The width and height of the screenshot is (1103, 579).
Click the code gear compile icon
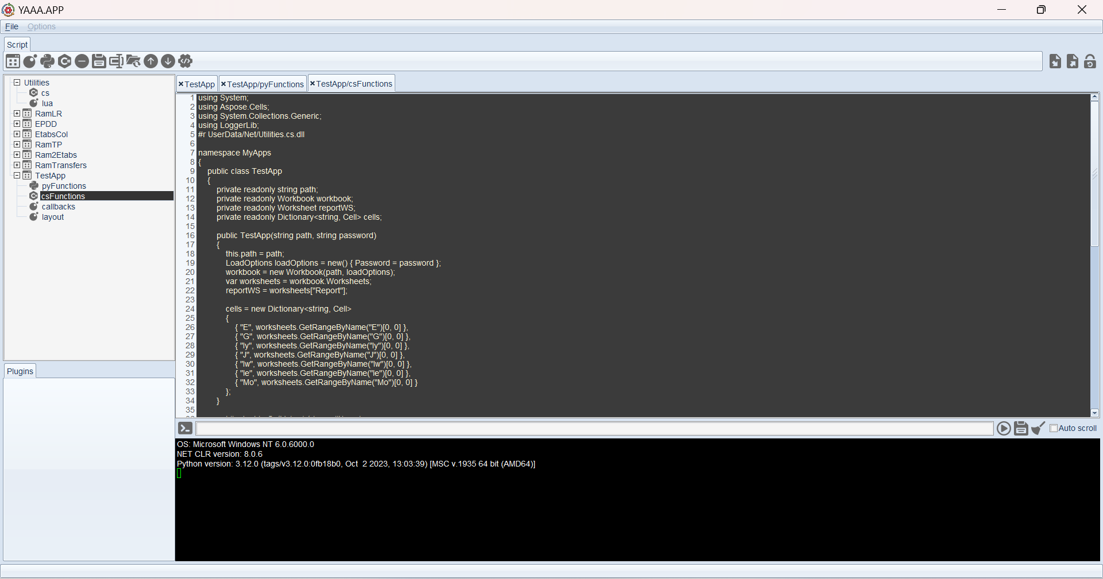click(185, 61)
